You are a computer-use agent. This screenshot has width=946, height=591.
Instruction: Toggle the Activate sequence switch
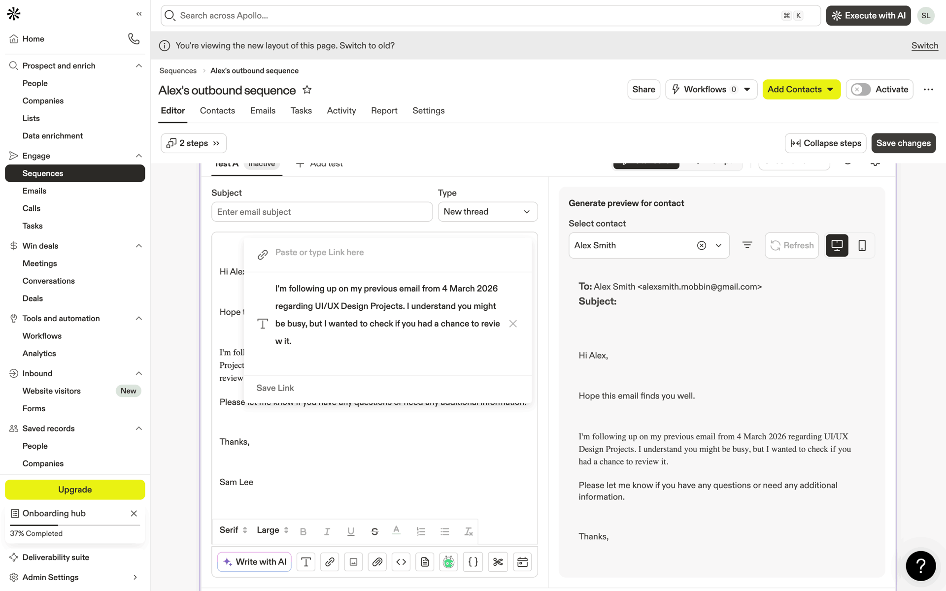click(x=861, y=90)
